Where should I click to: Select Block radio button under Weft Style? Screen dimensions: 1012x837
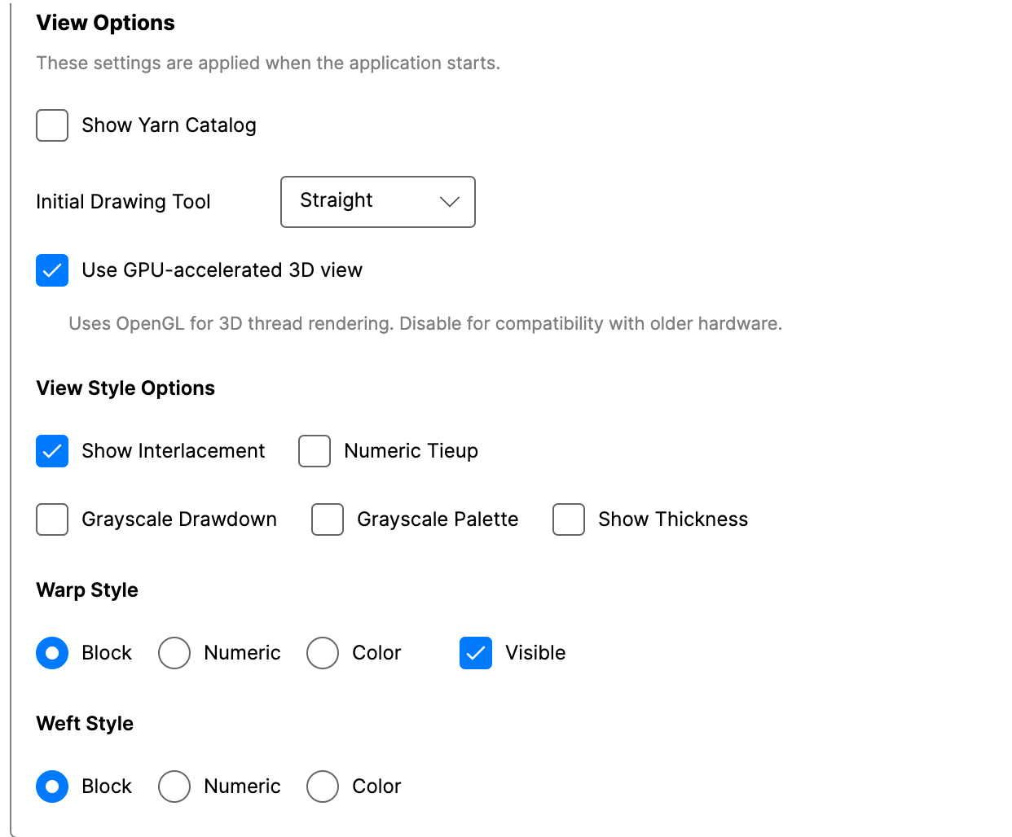click(52, 787)
